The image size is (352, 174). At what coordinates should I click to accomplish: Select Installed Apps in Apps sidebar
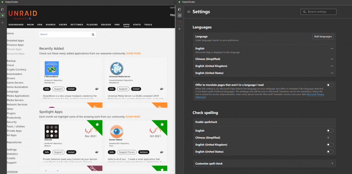pyautogui.click(x=15, y=40)
